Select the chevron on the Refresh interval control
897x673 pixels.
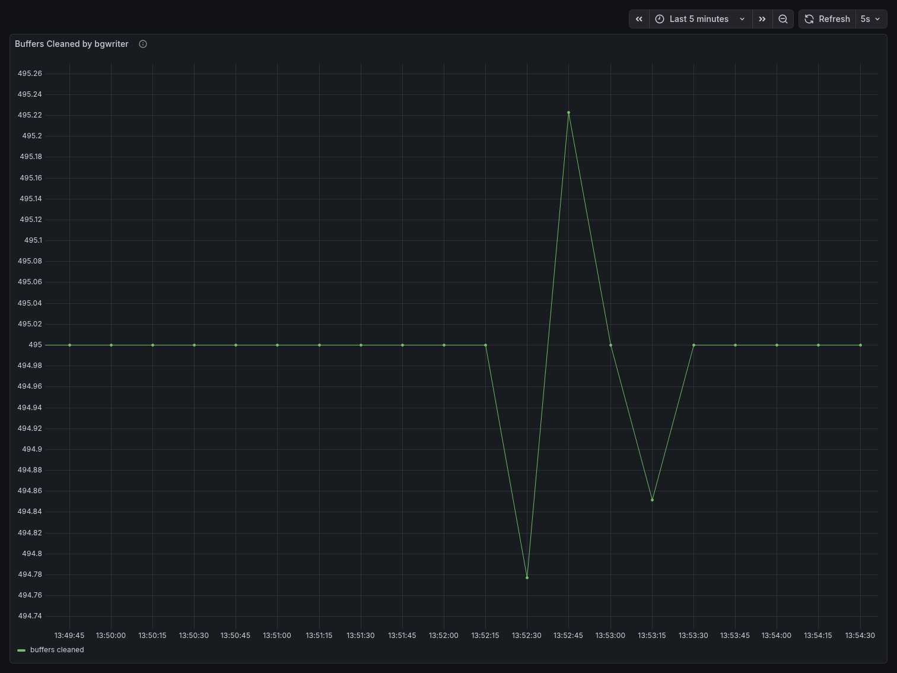pyautogui.click(x=877, y=18)
